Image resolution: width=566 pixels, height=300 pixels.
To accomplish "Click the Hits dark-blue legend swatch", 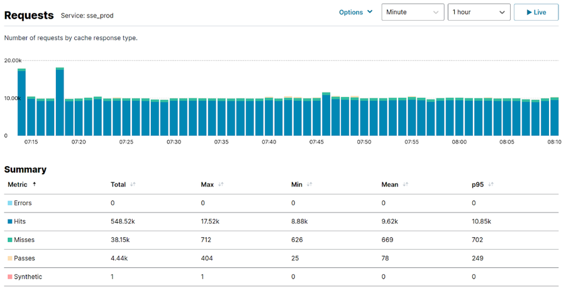I will [10, 221].
